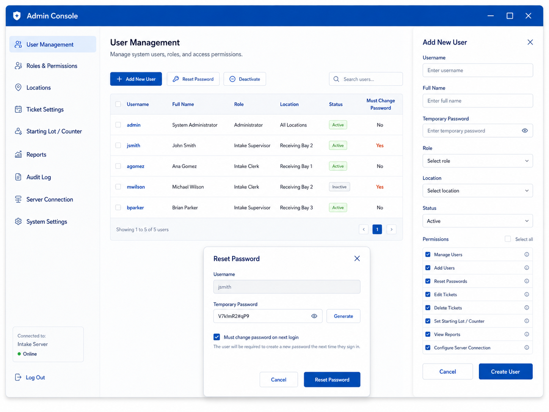The width and height of the screenshot is (549, 412).
Task: Open Roles & Permissions in sidebar
Action: click(53, 66)
